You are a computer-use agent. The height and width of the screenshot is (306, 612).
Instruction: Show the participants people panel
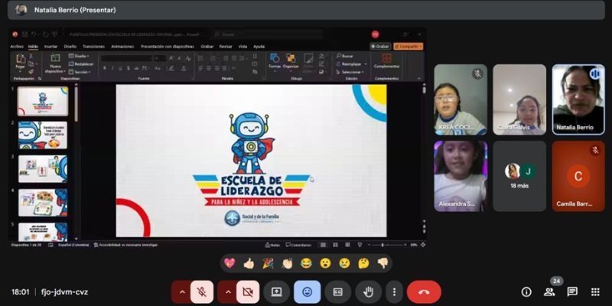(x=549, y=292)
